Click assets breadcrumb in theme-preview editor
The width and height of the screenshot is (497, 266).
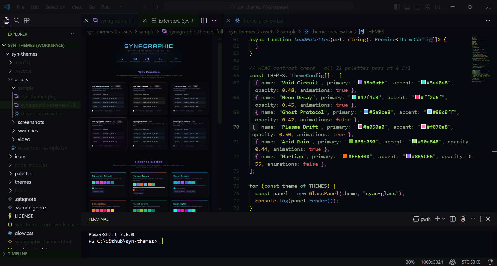pos(268,32)
